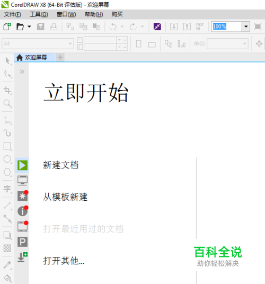
Task: Select Landscape page orientation
Action: tap(152, 45)
